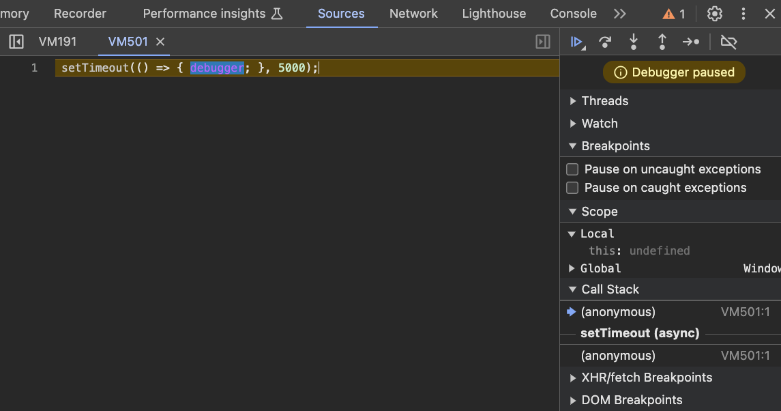
Task: Enable Pause on uncaught exceptions
Action: pos(572,169)
